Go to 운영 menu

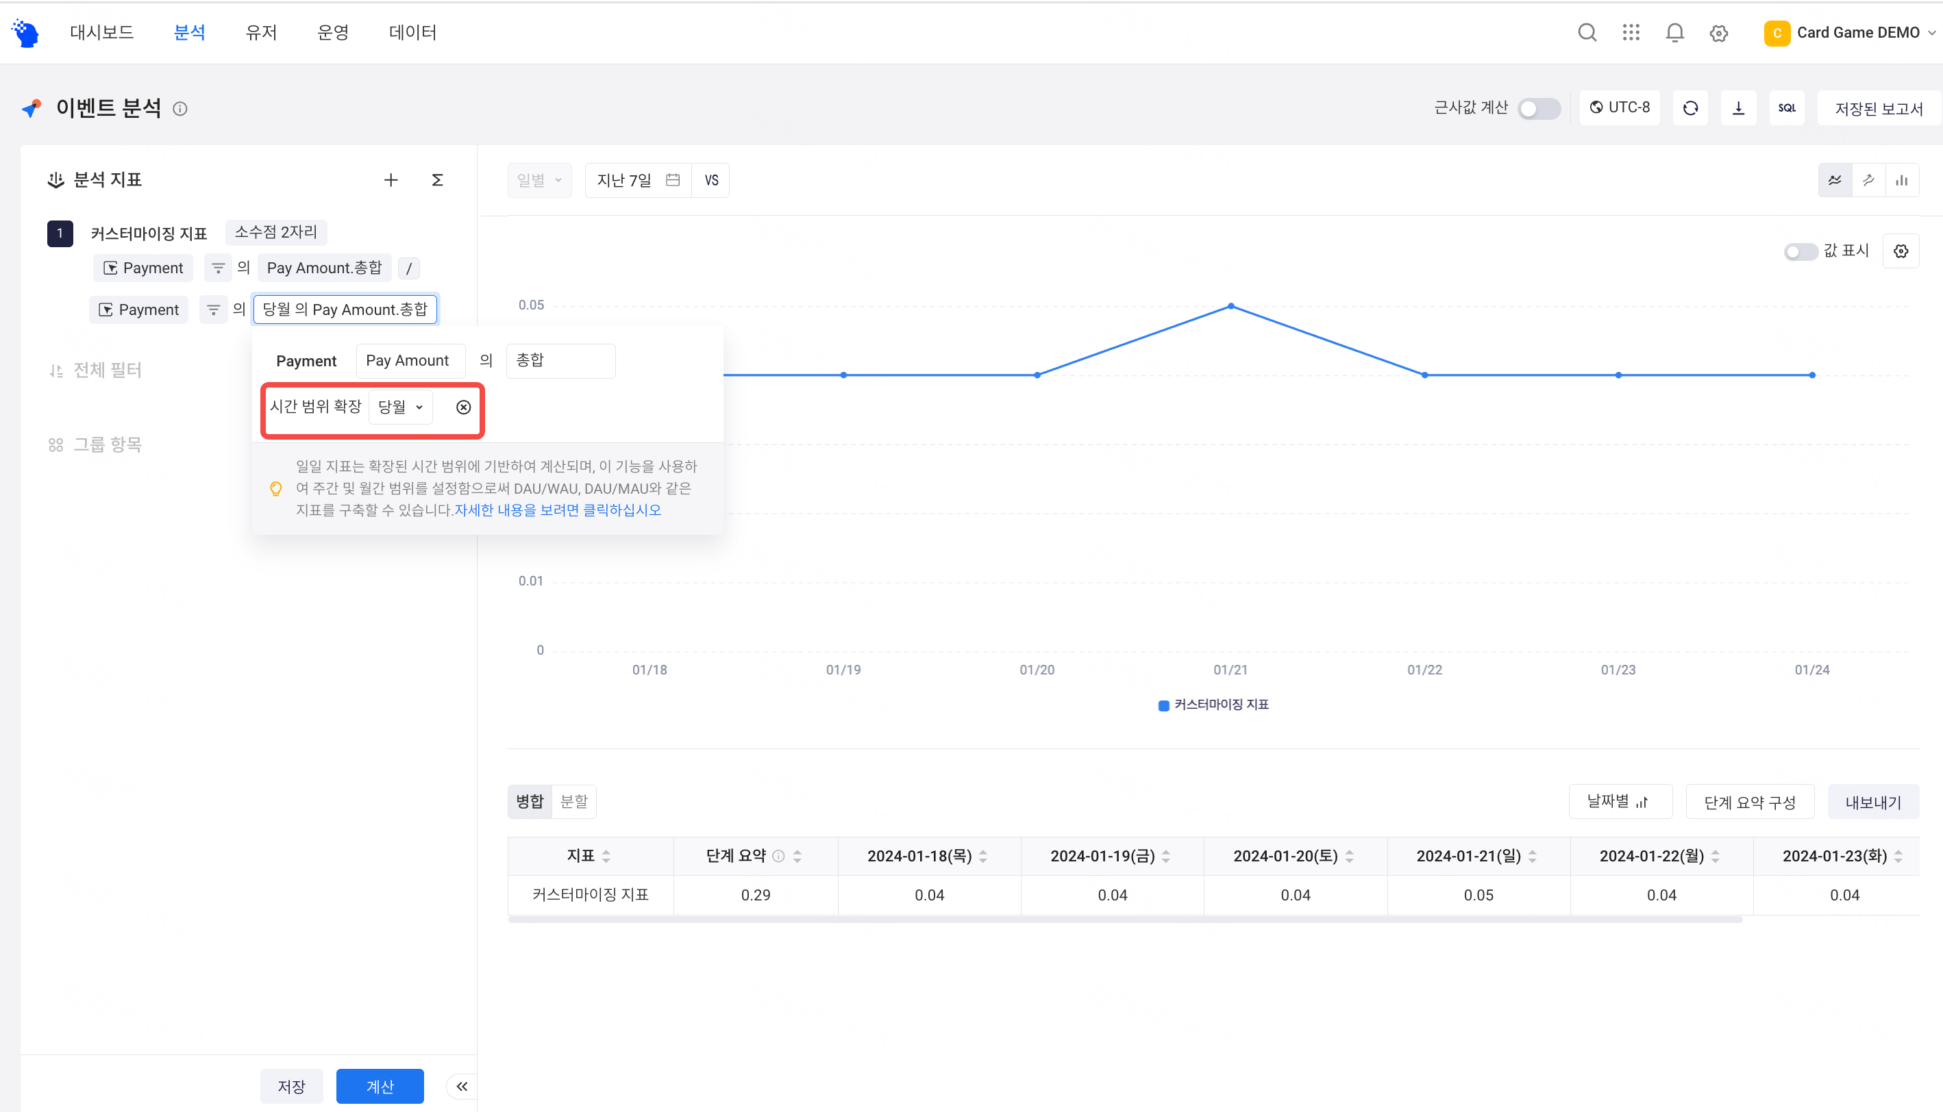pos(333,32)
